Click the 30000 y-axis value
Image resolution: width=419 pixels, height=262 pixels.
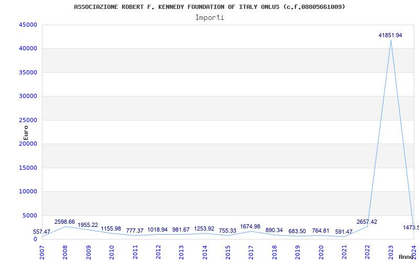28,96
